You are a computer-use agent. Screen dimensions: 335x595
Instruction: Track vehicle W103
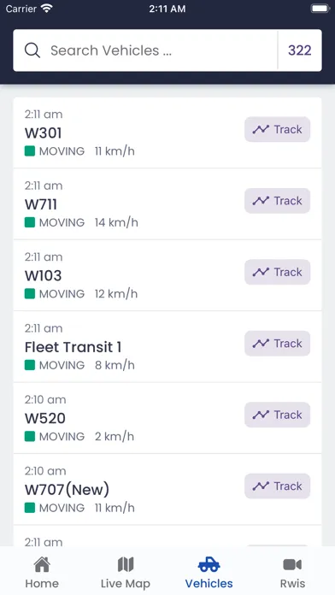pyautogui.click(x=278, y=272)
